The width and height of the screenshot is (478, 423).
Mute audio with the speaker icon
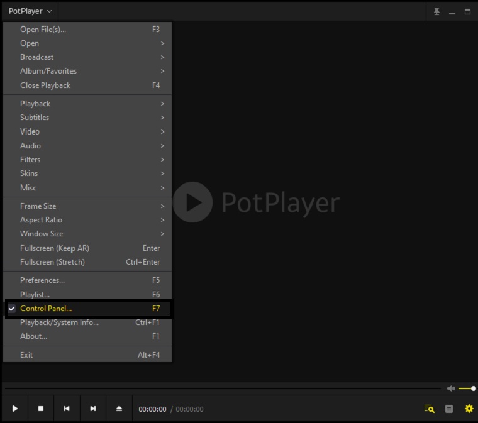tap(451, 388)
